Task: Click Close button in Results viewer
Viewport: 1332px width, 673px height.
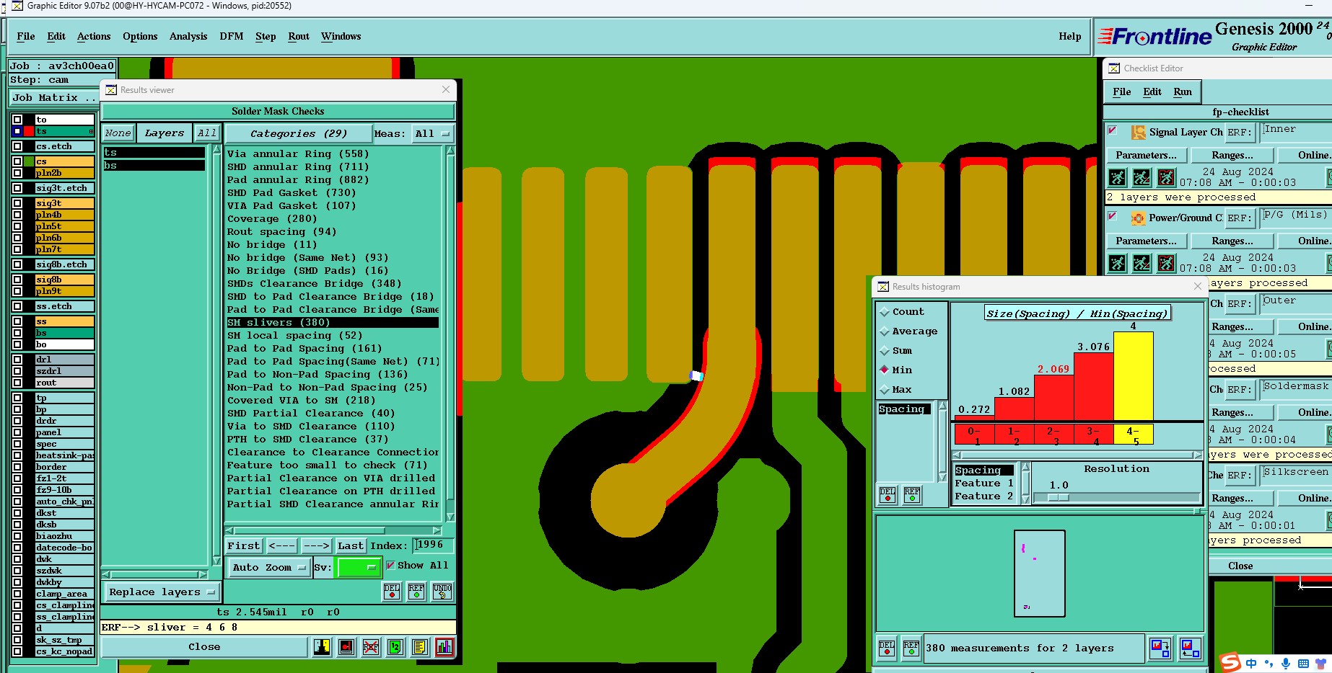Action: (204, 647)
